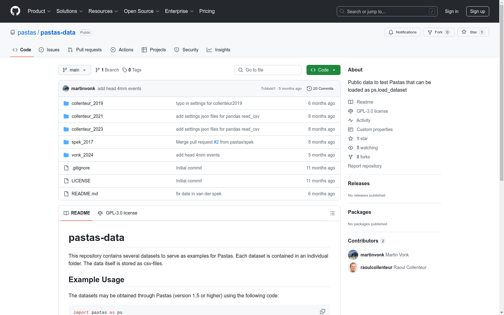Open the vonk_2024 folder icon

(66, 155)
